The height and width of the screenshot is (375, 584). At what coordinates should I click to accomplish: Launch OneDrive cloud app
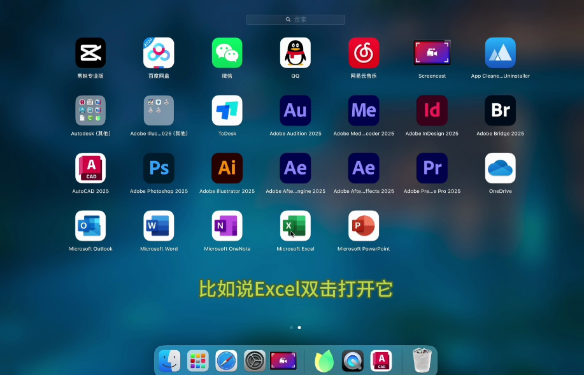coord(500,168)
